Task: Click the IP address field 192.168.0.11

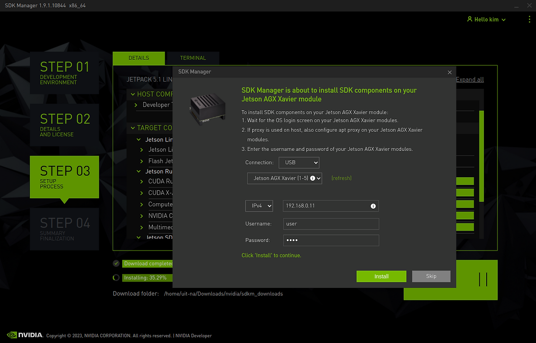Action: tap(331, 206)
